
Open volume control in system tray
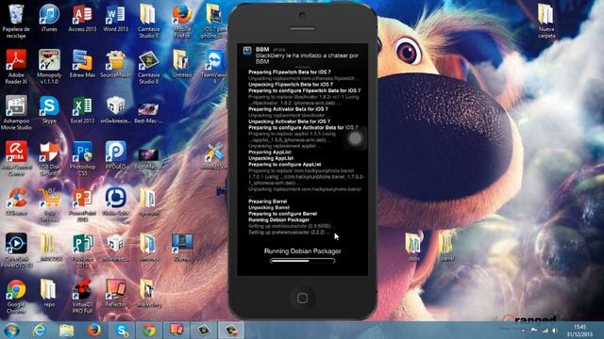pyautogui.click(x=554, y=331)
